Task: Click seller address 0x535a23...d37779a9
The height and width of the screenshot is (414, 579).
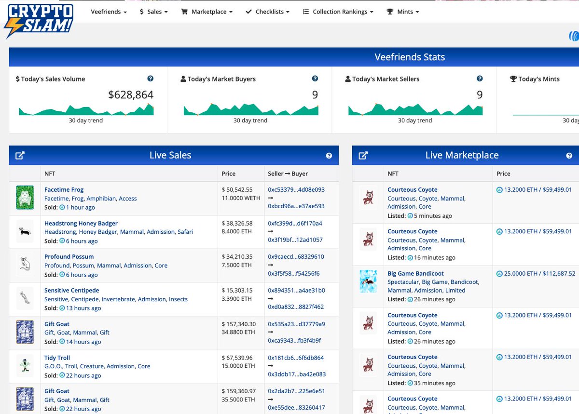Action: (296, 324)
